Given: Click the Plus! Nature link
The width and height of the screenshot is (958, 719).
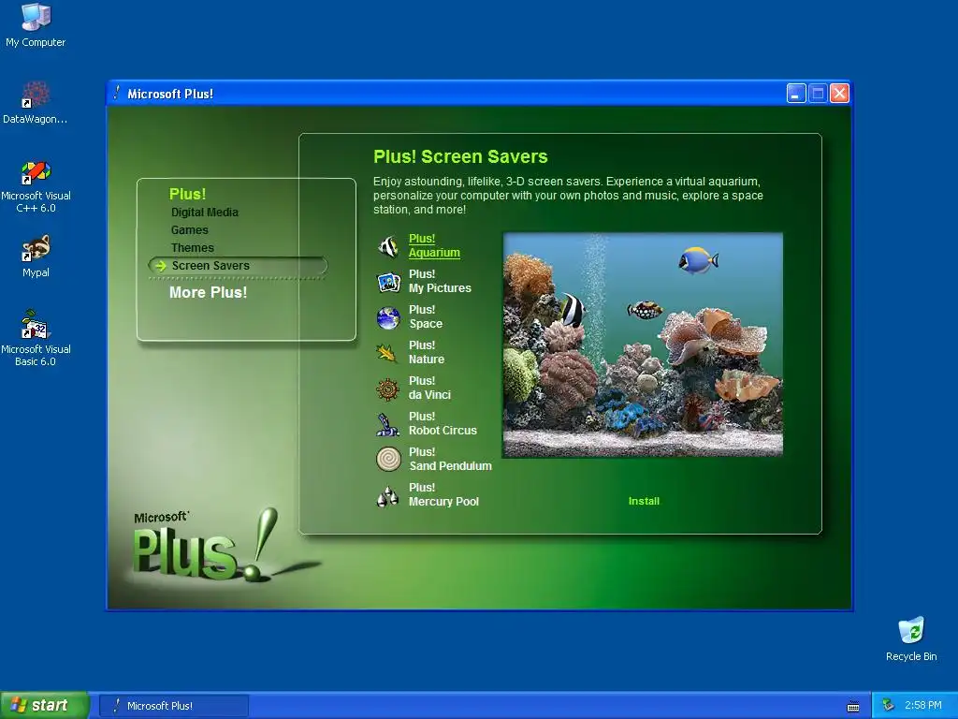Looking at the screenshot, I should (427, 352).
